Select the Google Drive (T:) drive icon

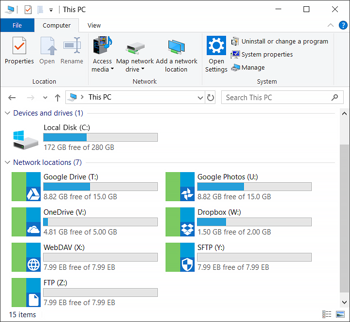pyautogui.click(x=26, y=187)
